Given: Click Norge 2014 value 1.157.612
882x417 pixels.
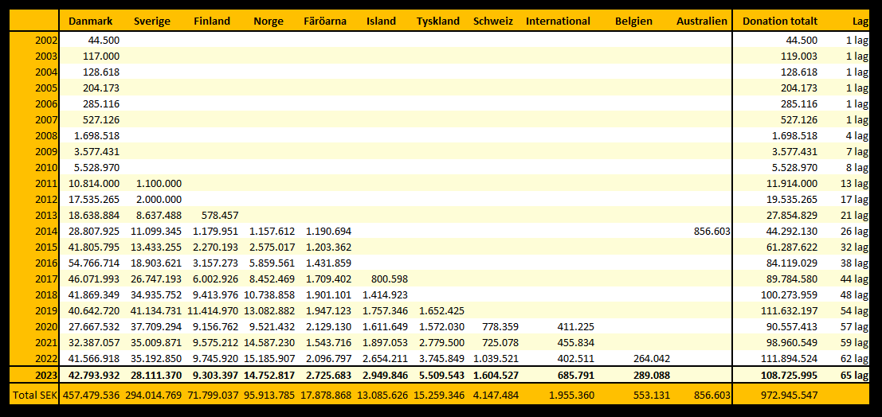Looking at the screenshot, I should coord(272,231).
